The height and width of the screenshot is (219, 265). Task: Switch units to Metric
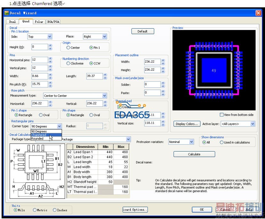[x=35, y=210]
